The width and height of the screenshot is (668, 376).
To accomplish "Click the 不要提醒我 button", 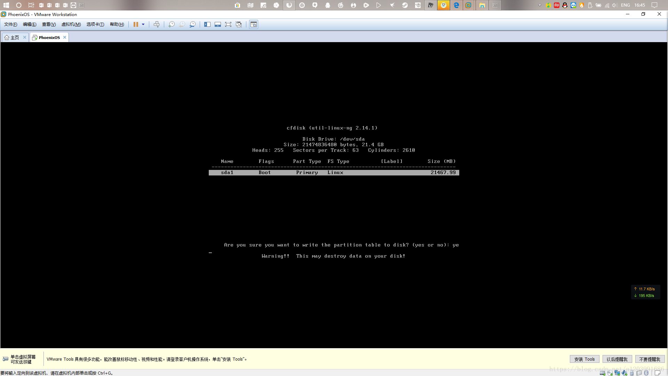I will [x=650, y=359].
